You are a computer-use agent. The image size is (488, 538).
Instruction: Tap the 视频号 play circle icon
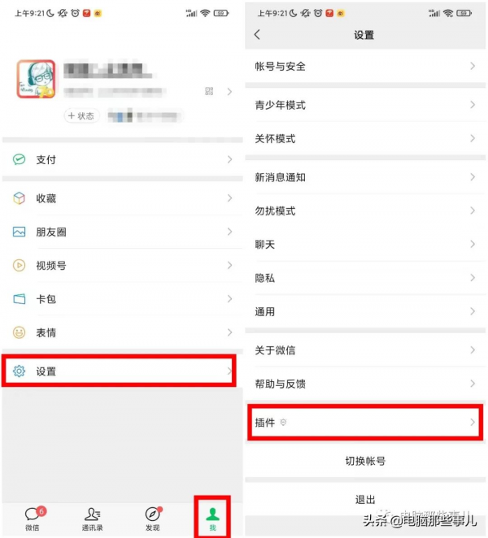19,265
